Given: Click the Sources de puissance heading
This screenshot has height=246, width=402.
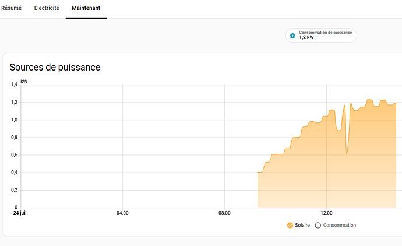Looking at the screenshot, I should click(55, 67).
